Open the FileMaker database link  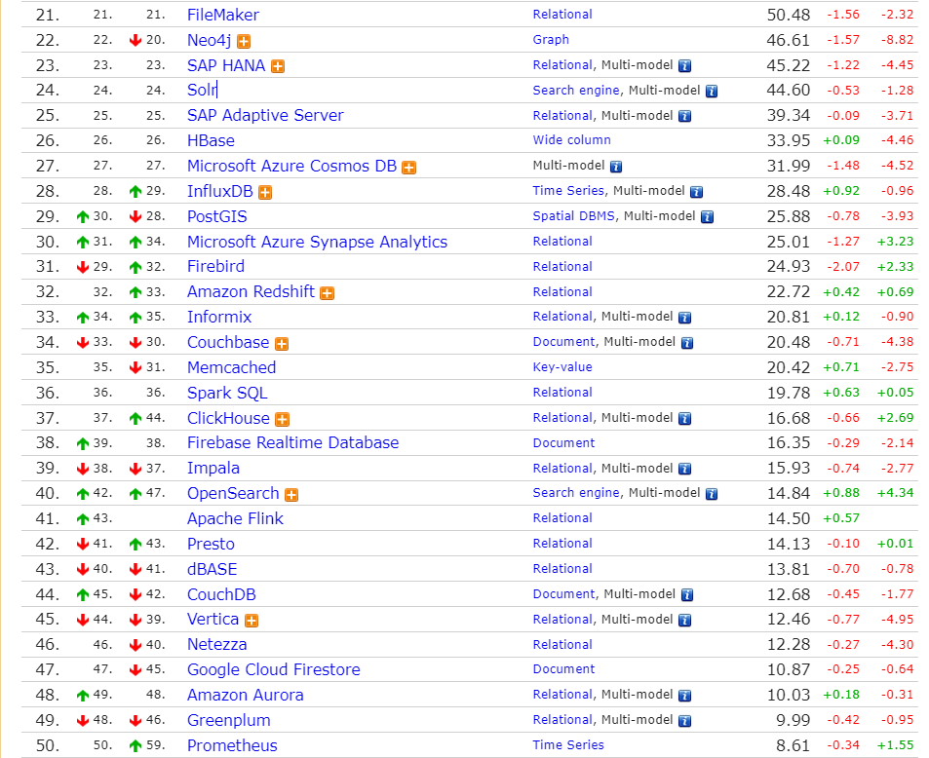223,15
